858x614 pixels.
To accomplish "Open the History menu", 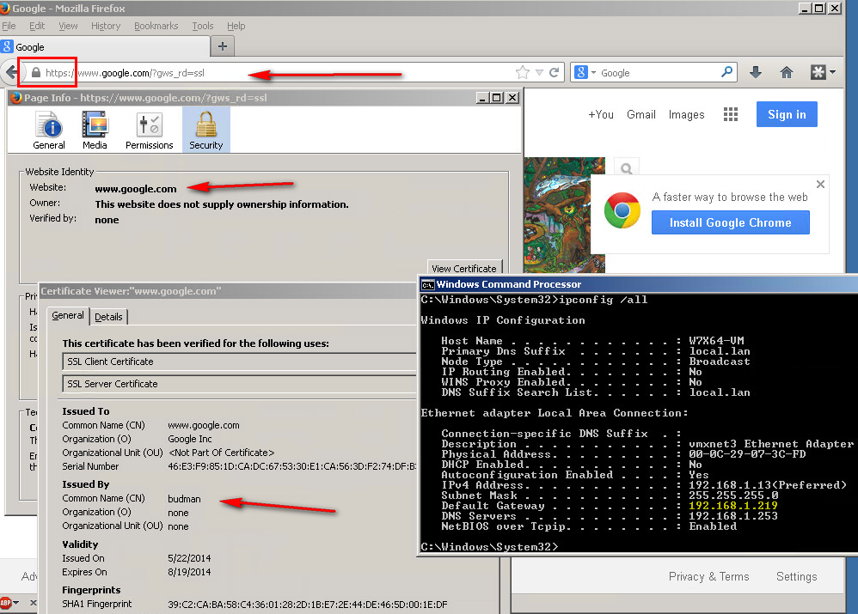I will (106, 26).
